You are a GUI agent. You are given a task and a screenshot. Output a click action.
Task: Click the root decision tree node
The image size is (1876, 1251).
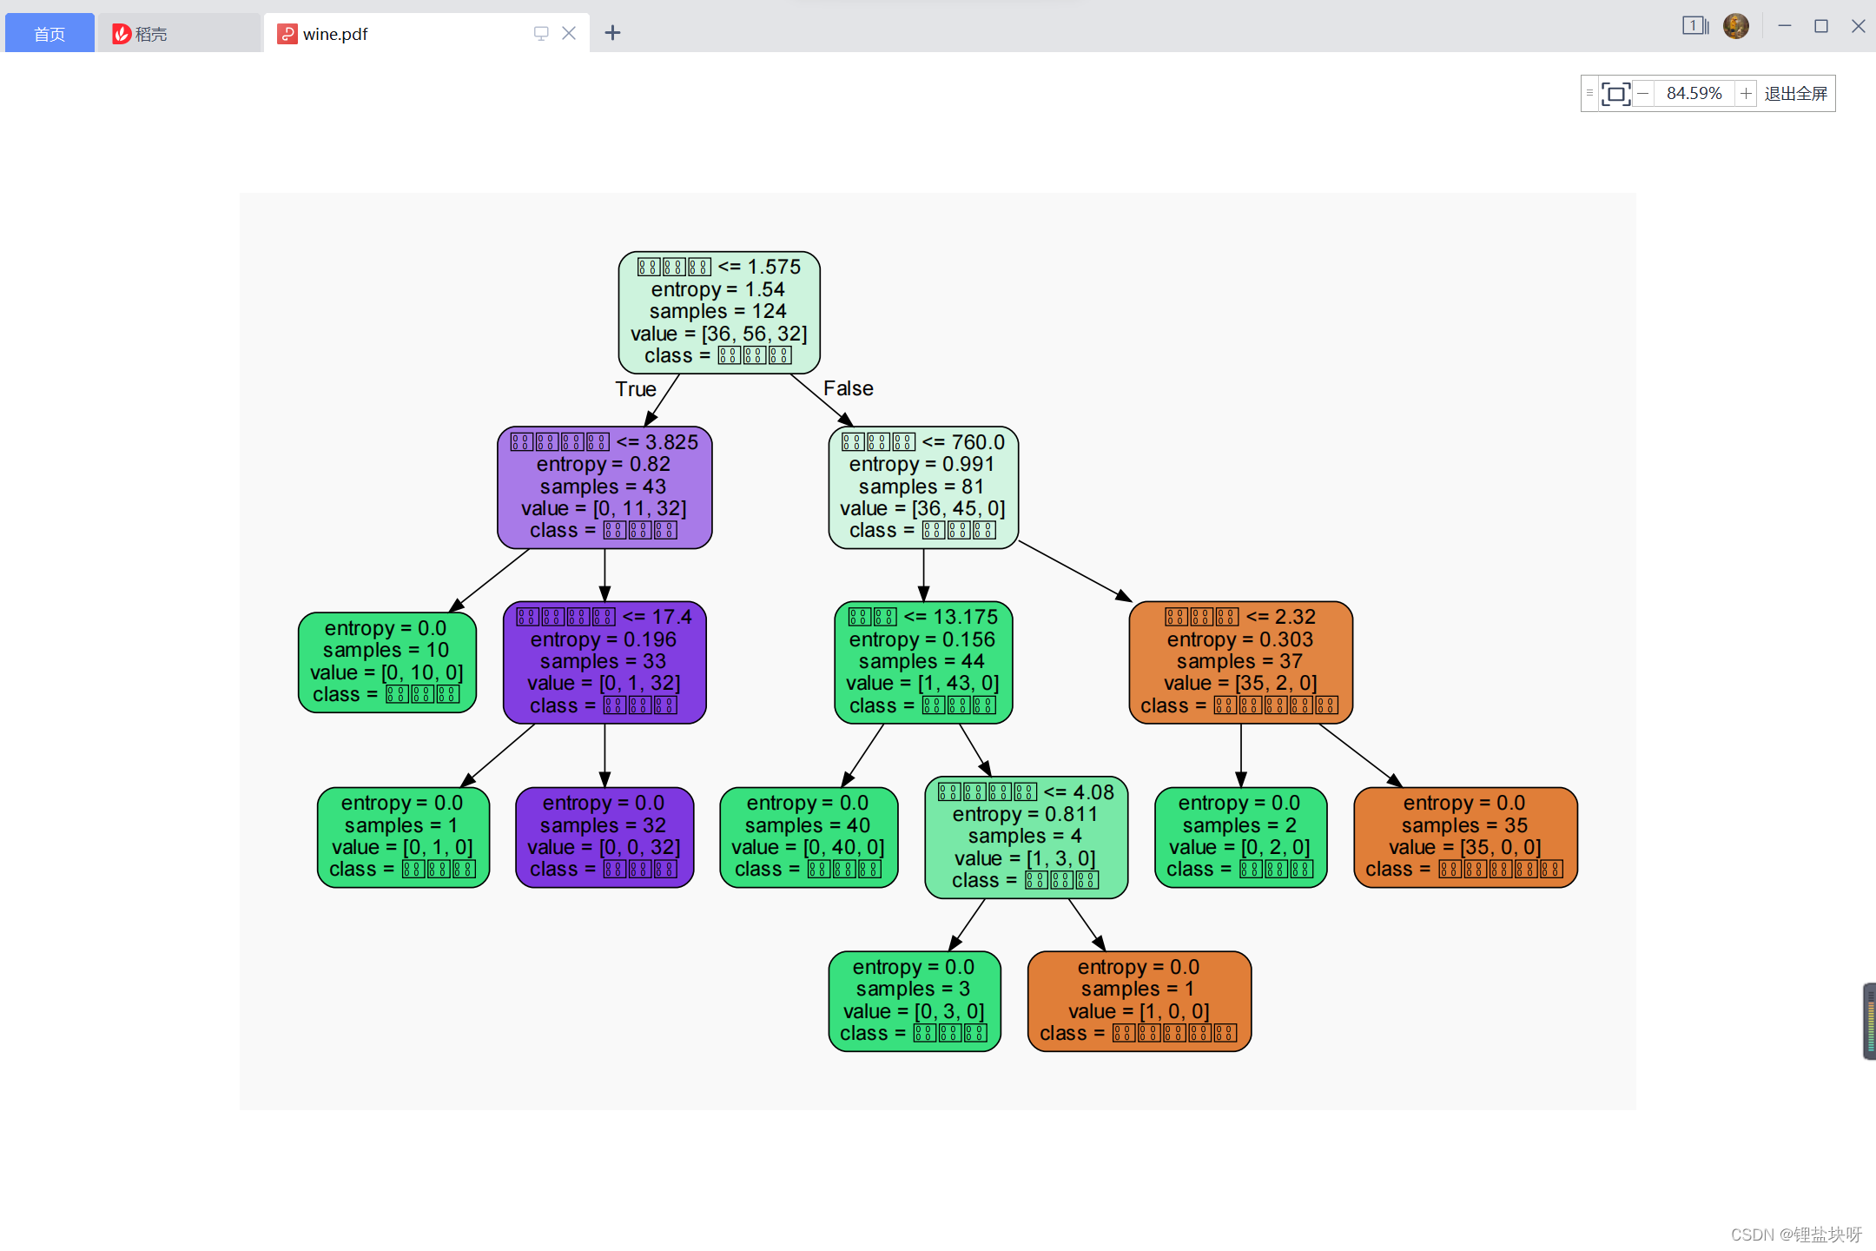click(x=718, y=311)
